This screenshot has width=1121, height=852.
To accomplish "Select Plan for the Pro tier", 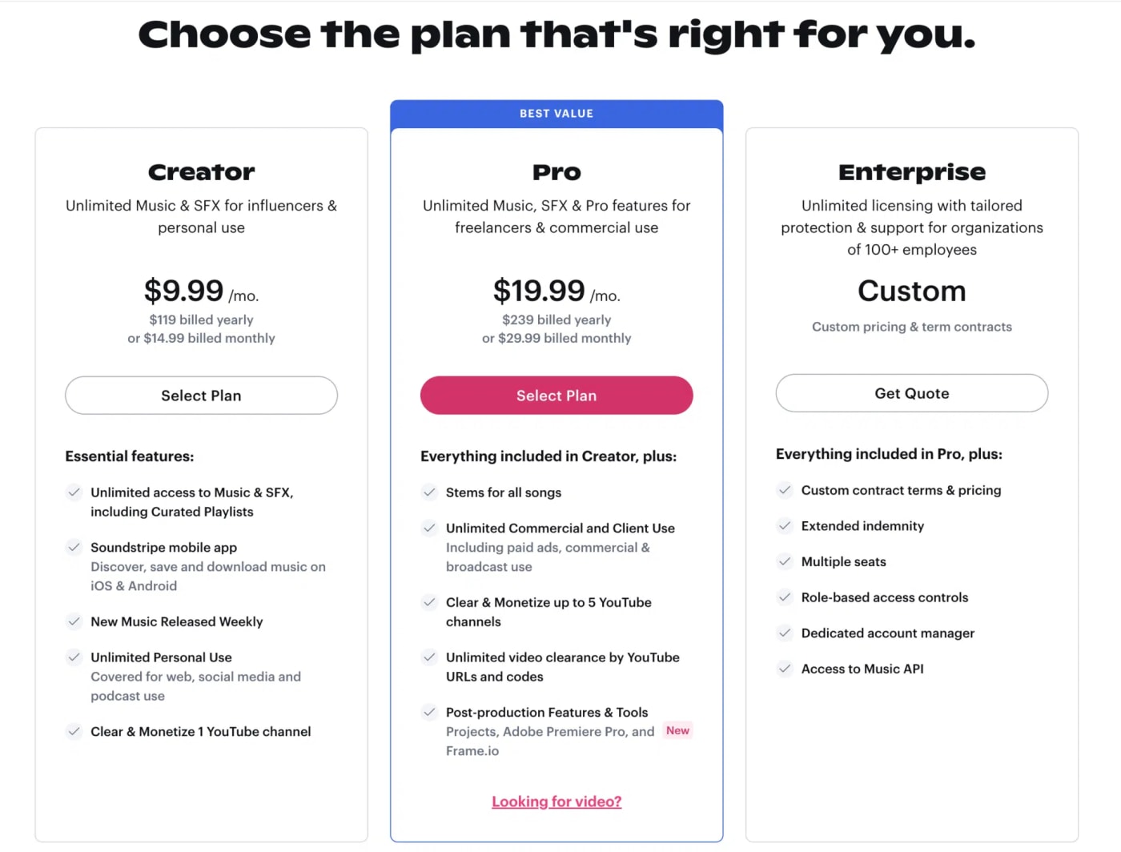I will [x=556, y=395].
